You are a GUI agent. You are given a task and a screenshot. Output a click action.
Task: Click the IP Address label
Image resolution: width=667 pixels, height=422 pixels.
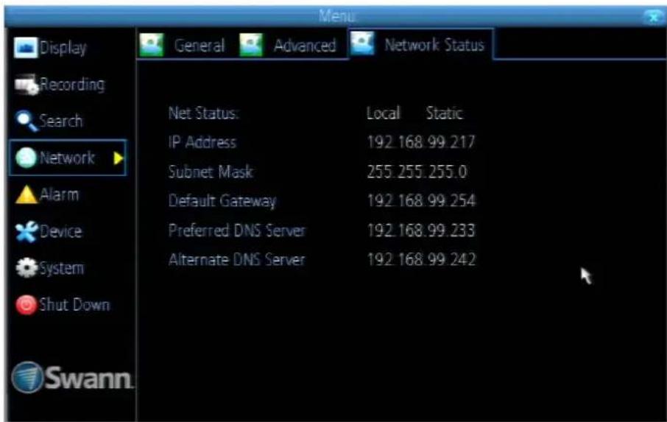coord(202,142)
